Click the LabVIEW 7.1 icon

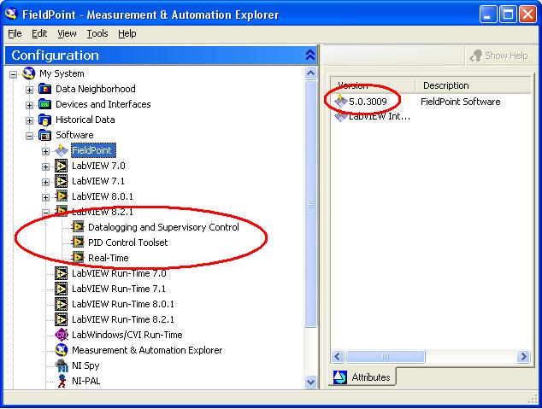[62, 181]
